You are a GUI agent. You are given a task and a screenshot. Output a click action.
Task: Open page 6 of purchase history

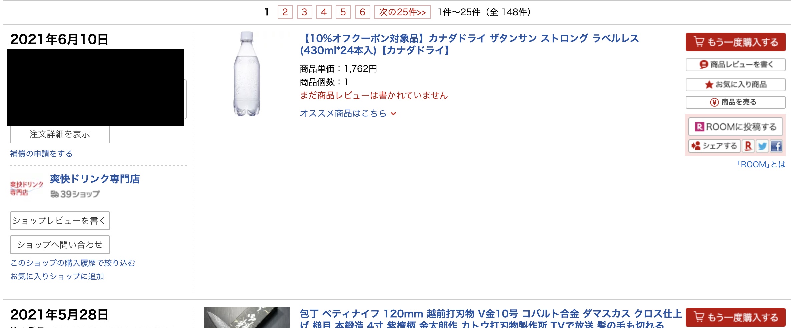(x=362, y=12)
